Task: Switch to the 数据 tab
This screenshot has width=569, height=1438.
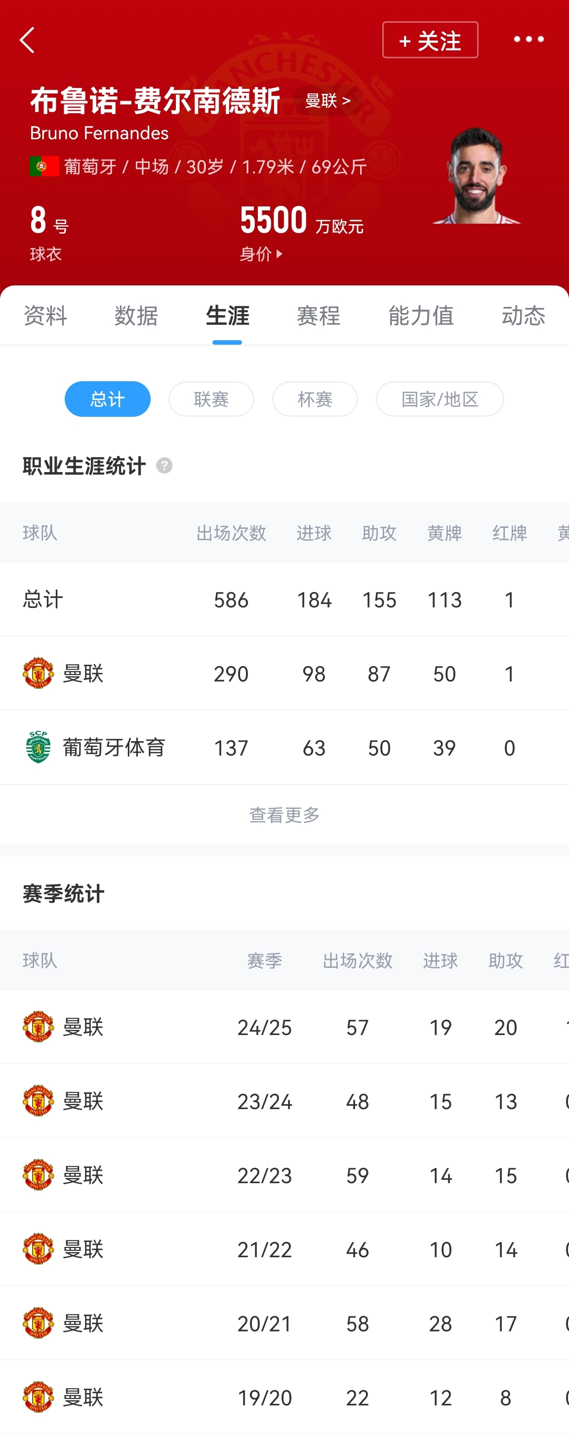Action: (136, 316)
